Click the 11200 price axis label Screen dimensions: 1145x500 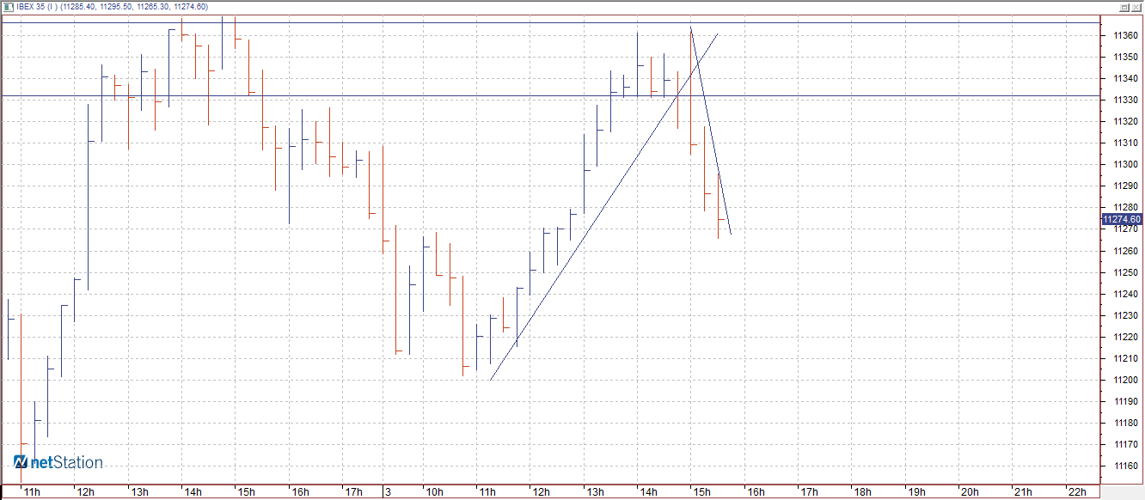(1126, 380)
